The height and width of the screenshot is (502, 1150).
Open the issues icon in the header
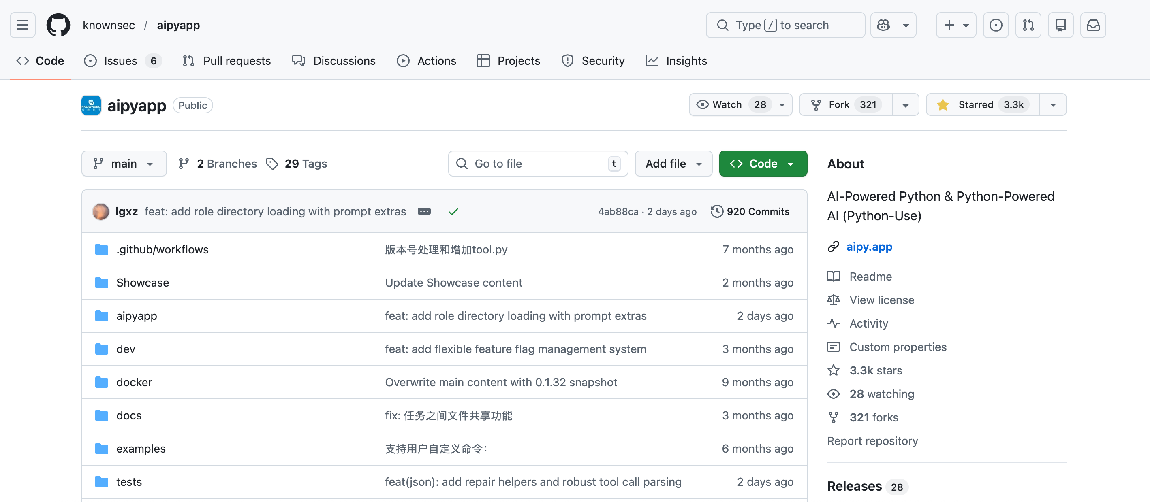click(996, 25)
